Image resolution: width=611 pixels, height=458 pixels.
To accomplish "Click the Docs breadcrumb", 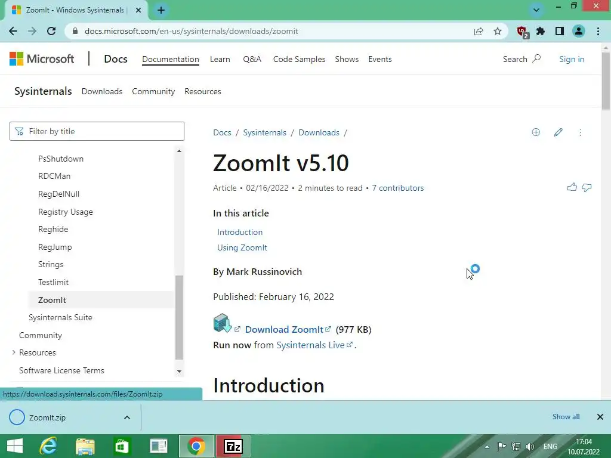I will (222, 132).
